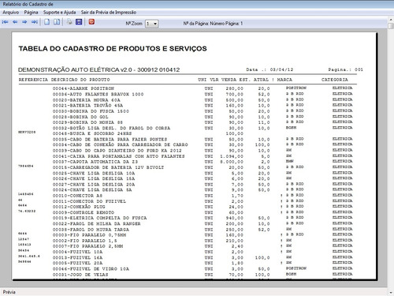Viewport: 394px width, 296px height.
Task: Click the 'Pagina.: 001' text
Action: (x=345, y=69)
